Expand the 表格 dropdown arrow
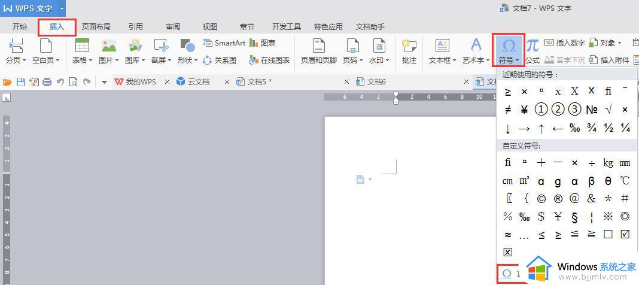 click(90, 60)
